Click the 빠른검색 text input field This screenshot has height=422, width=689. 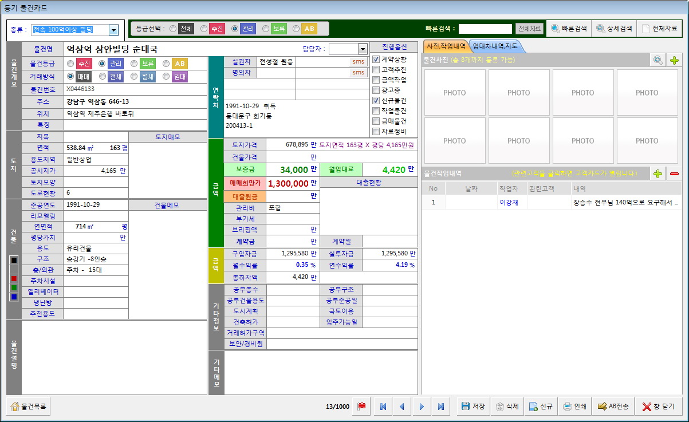tap(485, 29)
